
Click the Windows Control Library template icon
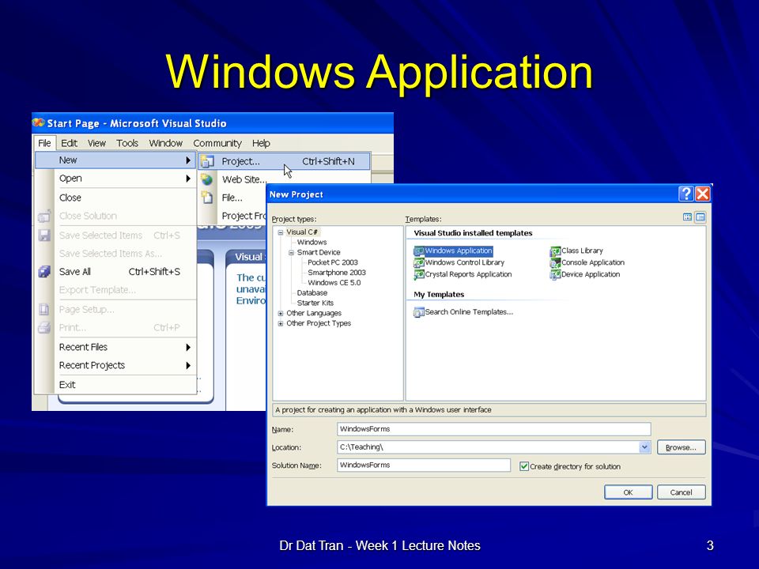419,262
